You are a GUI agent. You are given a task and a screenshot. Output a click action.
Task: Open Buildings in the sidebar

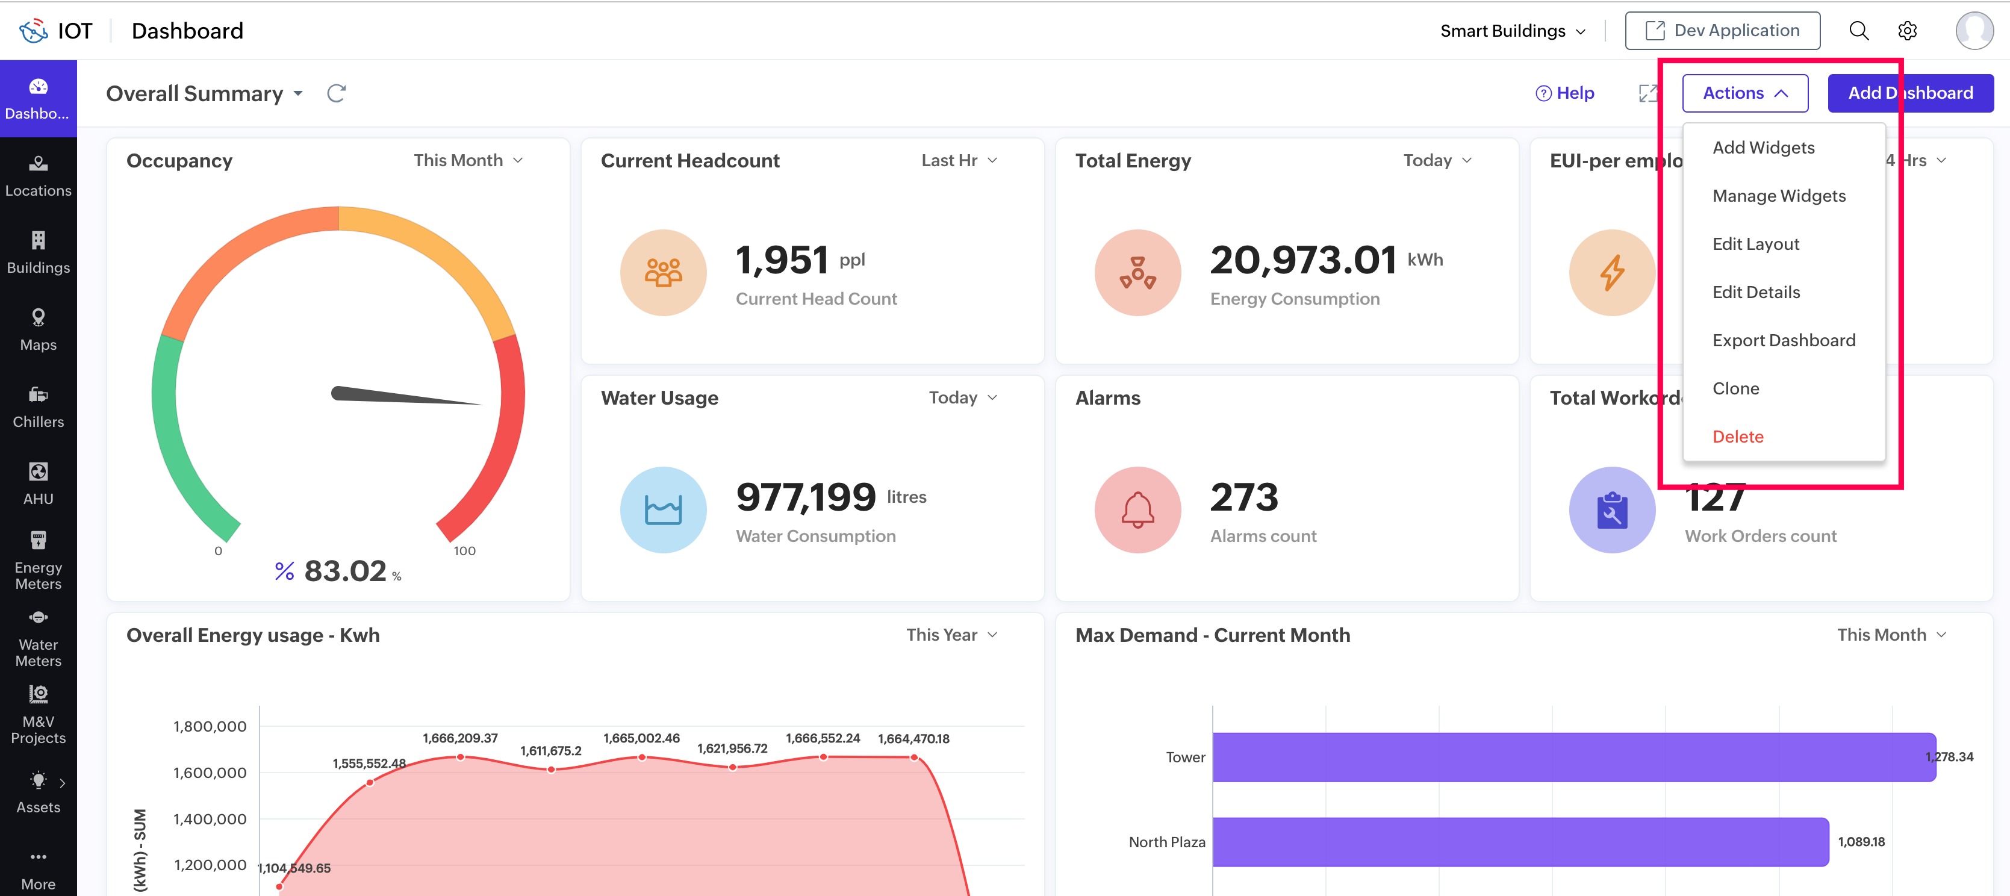[x=37, y=252]
